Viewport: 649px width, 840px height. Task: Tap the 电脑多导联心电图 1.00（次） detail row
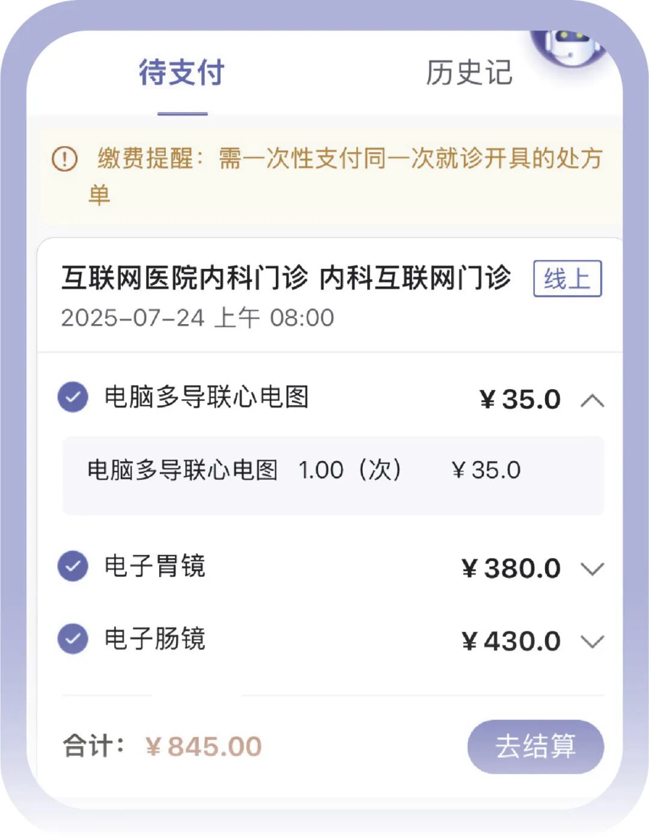click(x=303, y=470)
